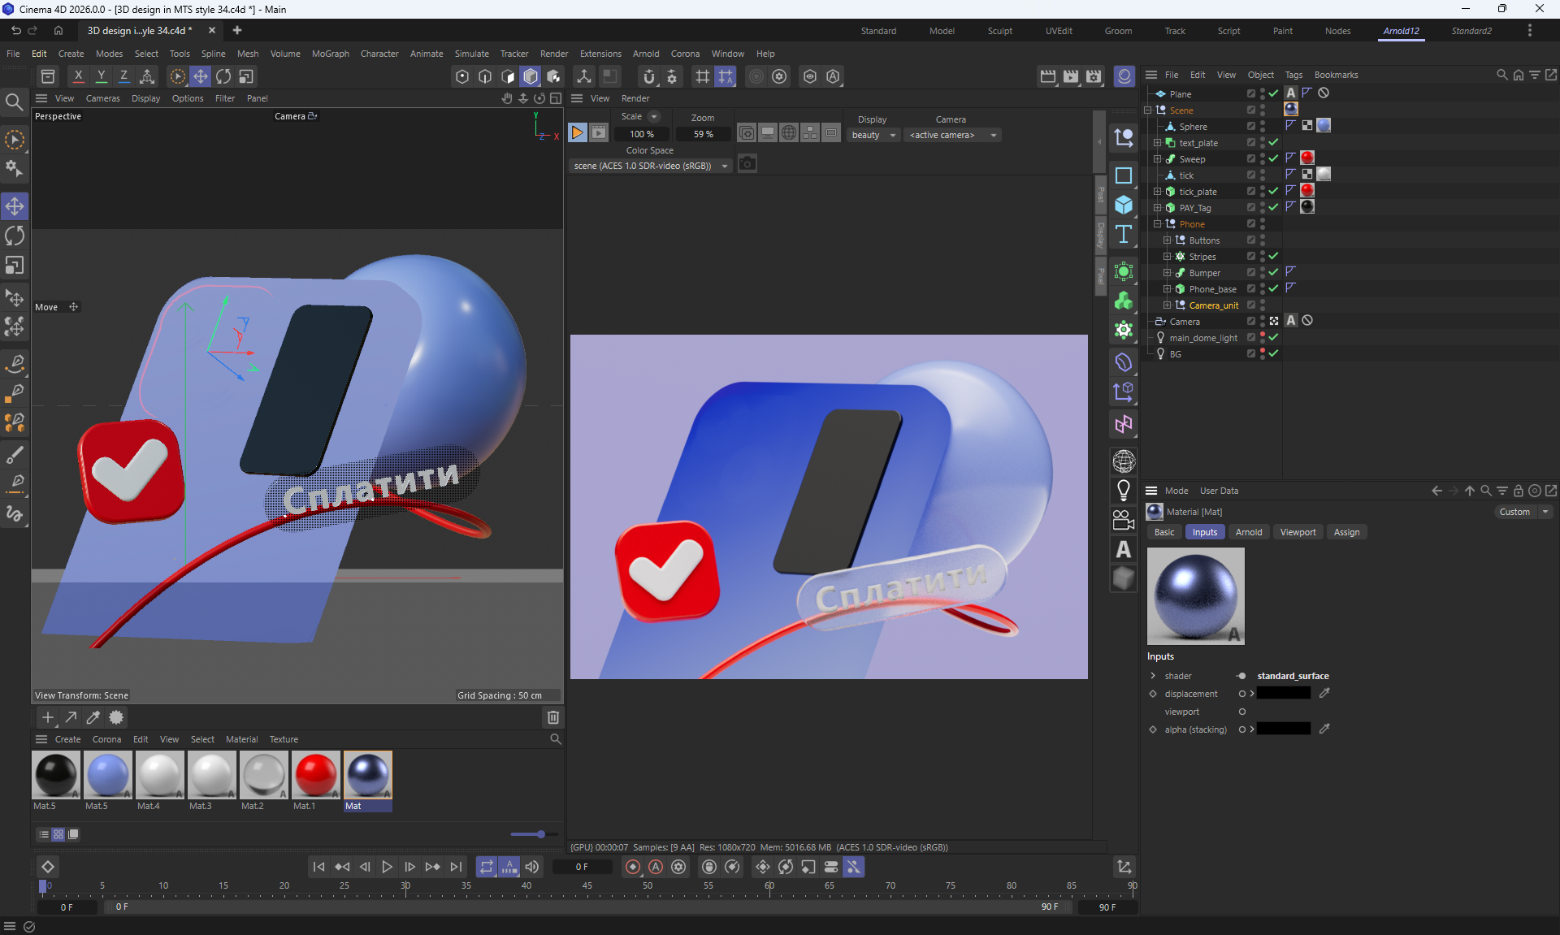Open the Display beauty dropdown
Viewport: 1560px width, 935px height.
873,135
